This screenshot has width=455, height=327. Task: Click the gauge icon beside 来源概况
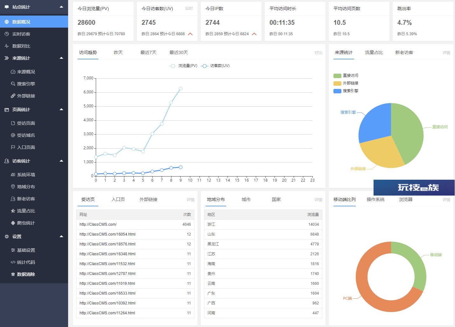coord(13,72)
